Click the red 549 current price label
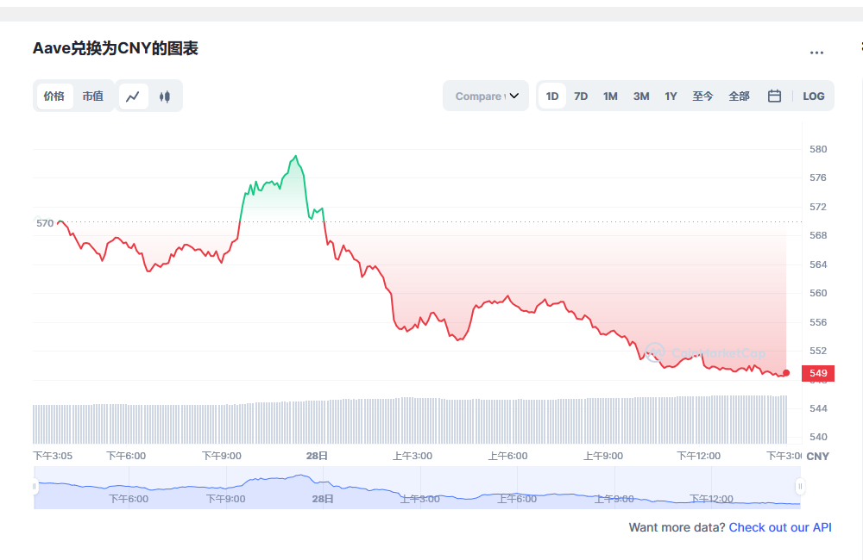The width and height of the screenshot is (863, 560). 818,373
